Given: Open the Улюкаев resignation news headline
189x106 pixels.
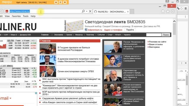Looking at the screenshot, I should (78, 60).
